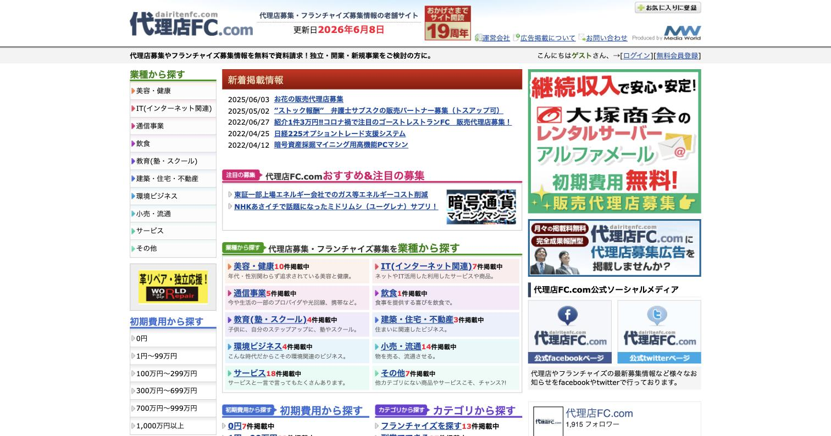
Task: Open IT(インターネット関連) category in main grid
Action: [426, 266]
